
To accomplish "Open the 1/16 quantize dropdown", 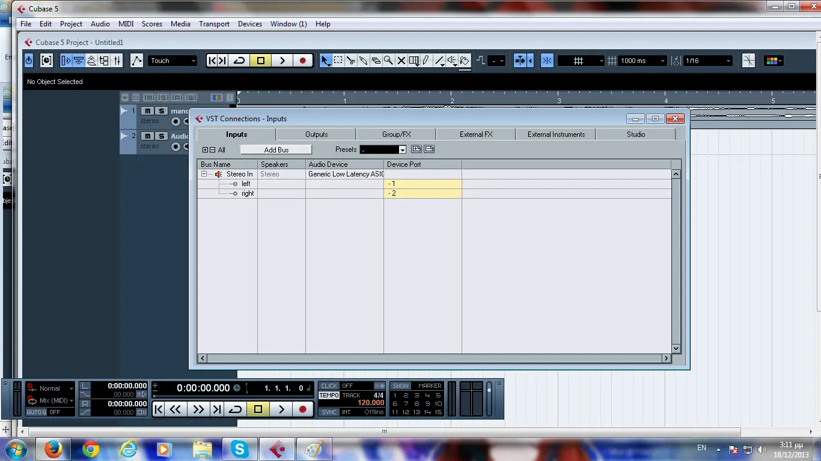I will (708, 61).
